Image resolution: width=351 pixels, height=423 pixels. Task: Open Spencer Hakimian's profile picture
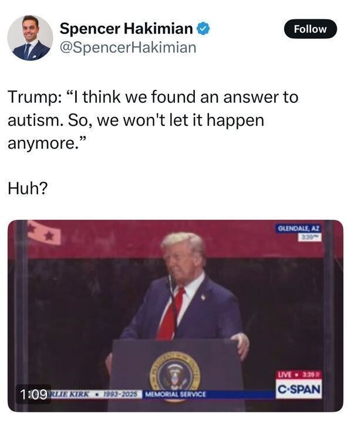(30, 38)
